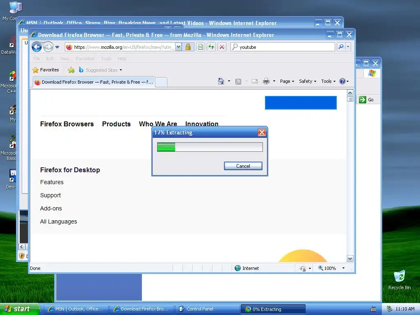Click the IE Forward navigation arrow
Screen dimensions: 420x315
48,47
